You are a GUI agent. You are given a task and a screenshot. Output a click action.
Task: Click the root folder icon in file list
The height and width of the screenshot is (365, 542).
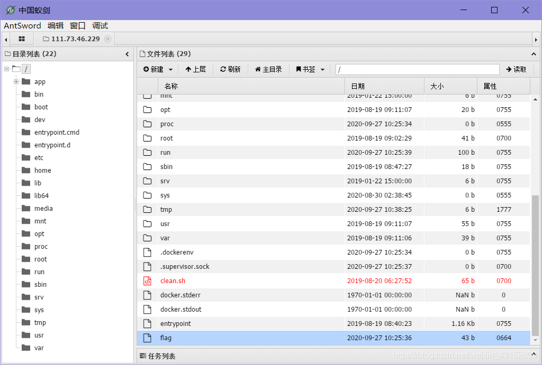147,138
